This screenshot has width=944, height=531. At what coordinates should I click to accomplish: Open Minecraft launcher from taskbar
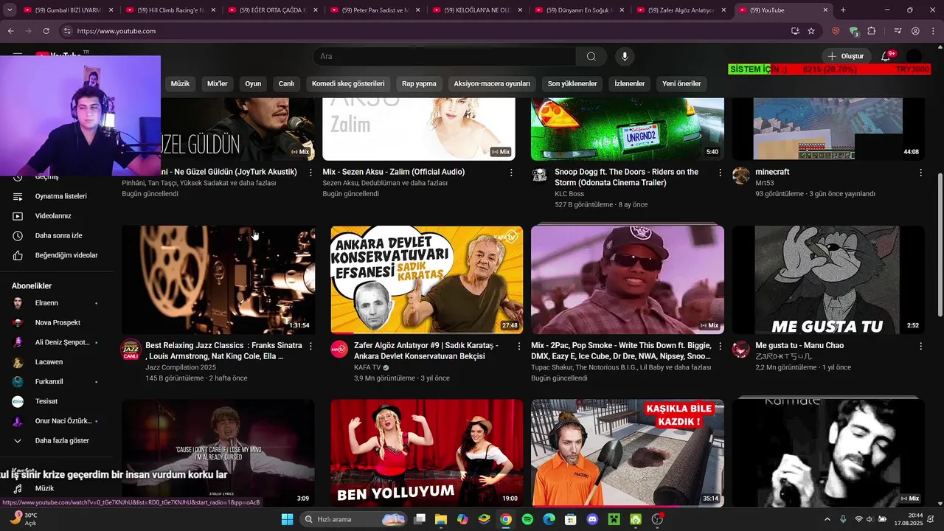point(614,519)
